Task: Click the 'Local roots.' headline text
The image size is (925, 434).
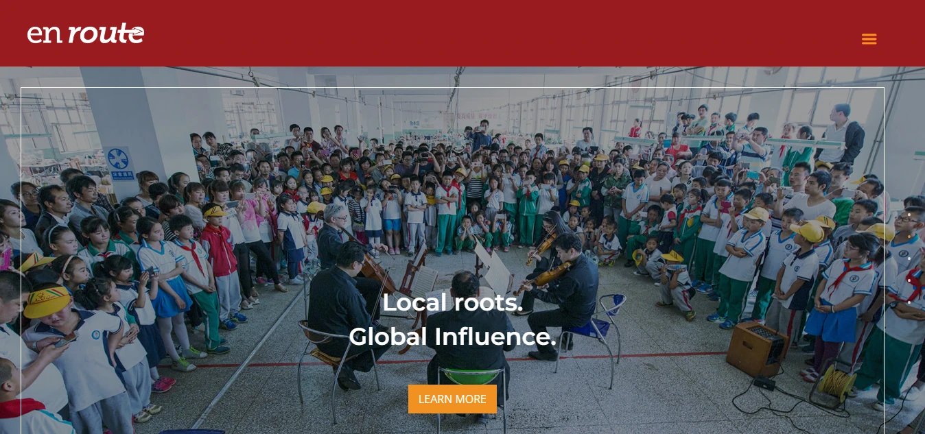Action: pos(453,303)
